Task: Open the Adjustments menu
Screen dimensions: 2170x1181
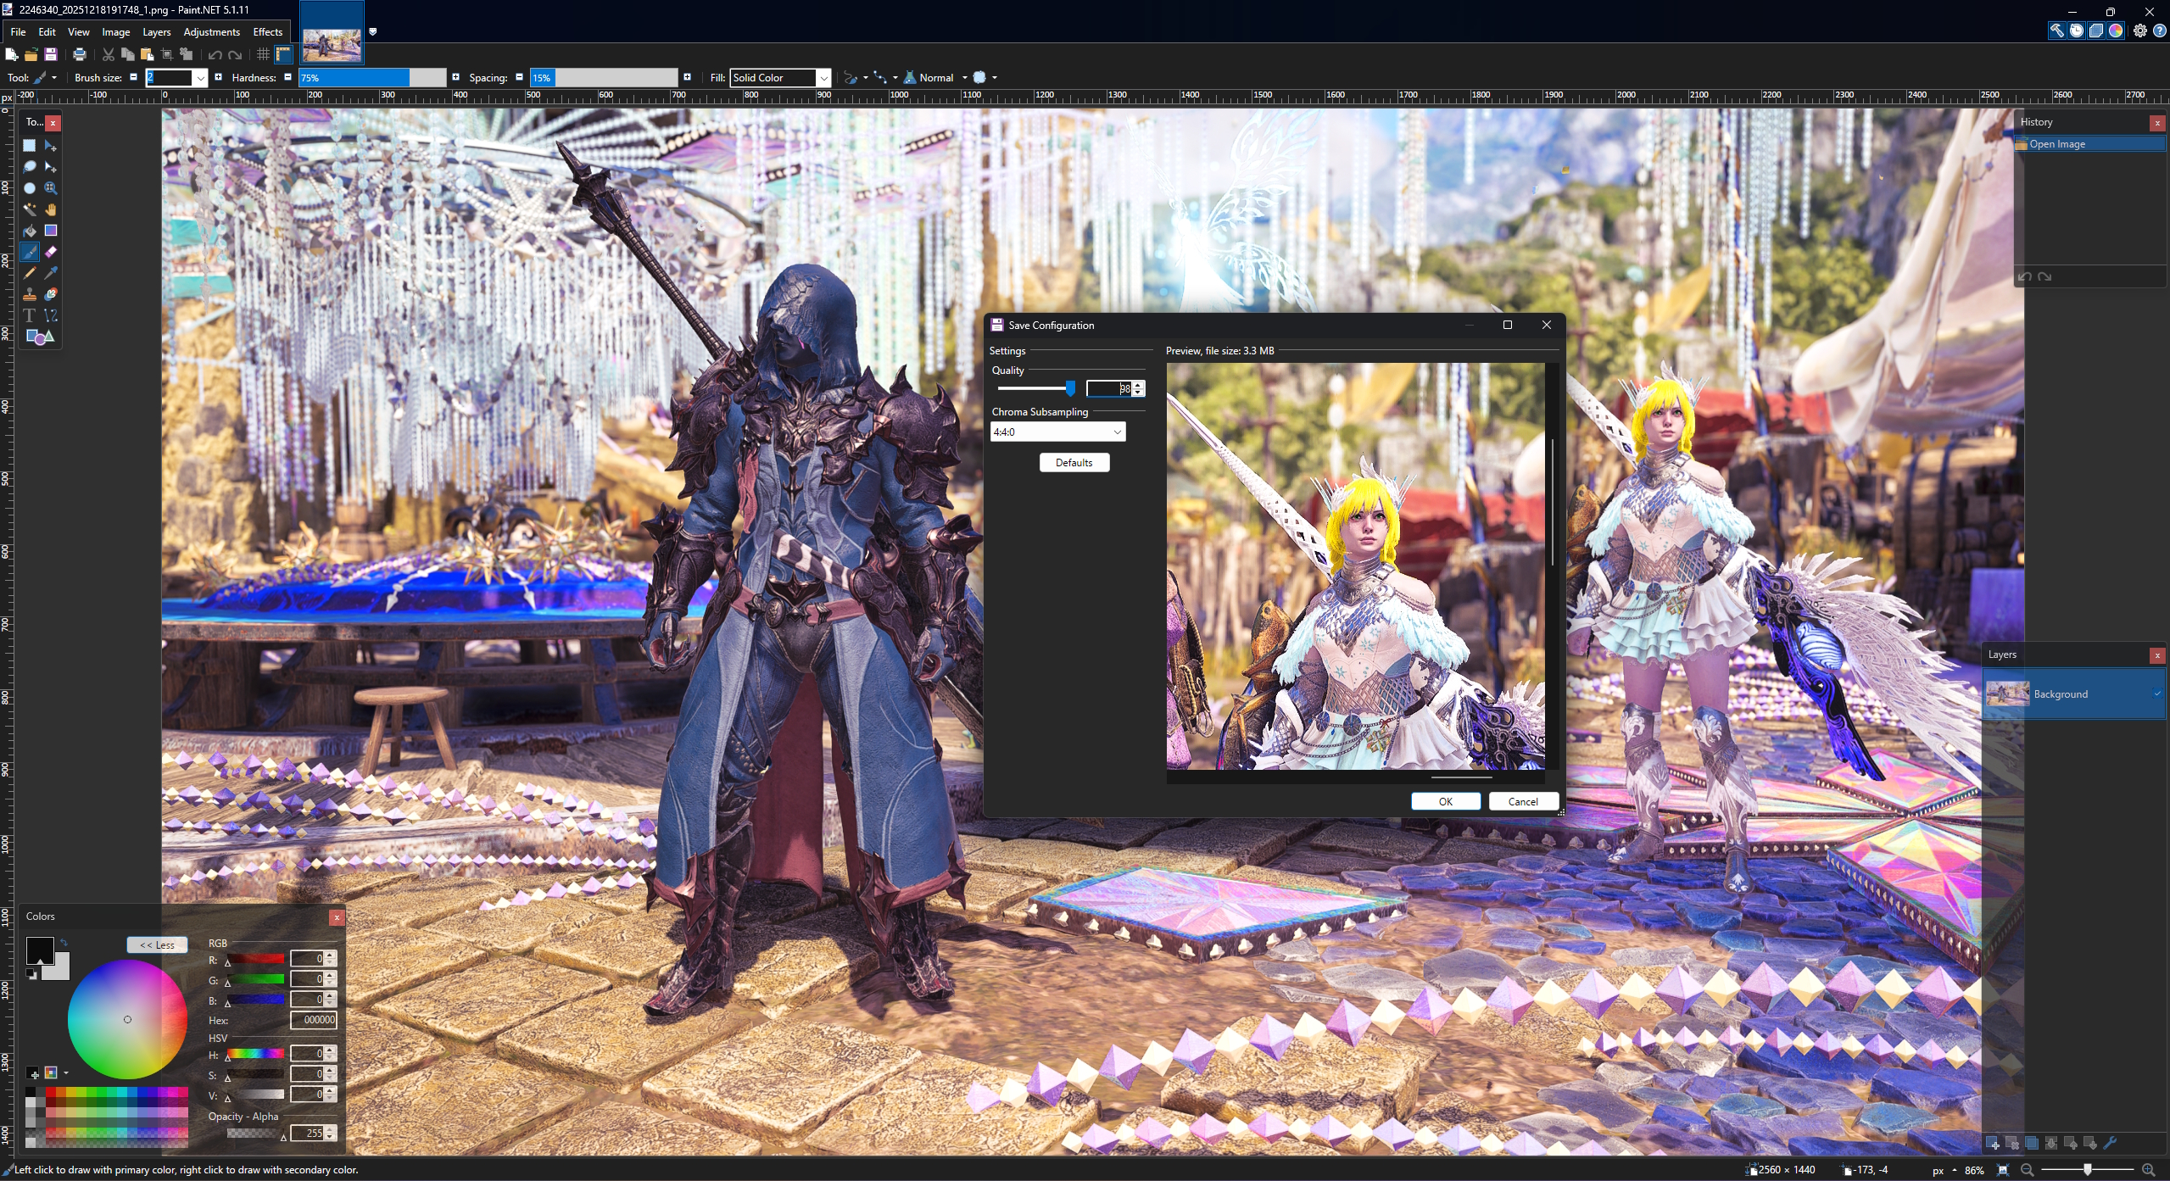Action: 211,32
